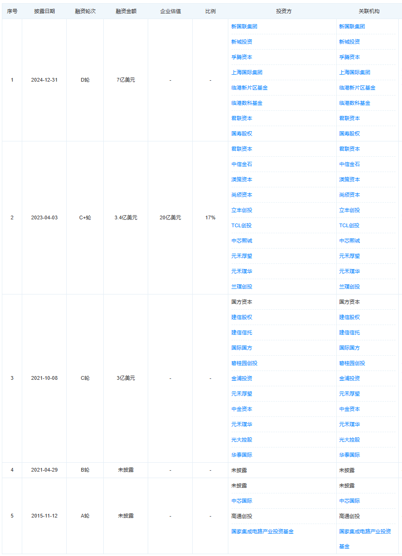Open 金浦投资 link in 关联机构 column
The width and height of the screenshot is (402, 556).
click(349, 378)
